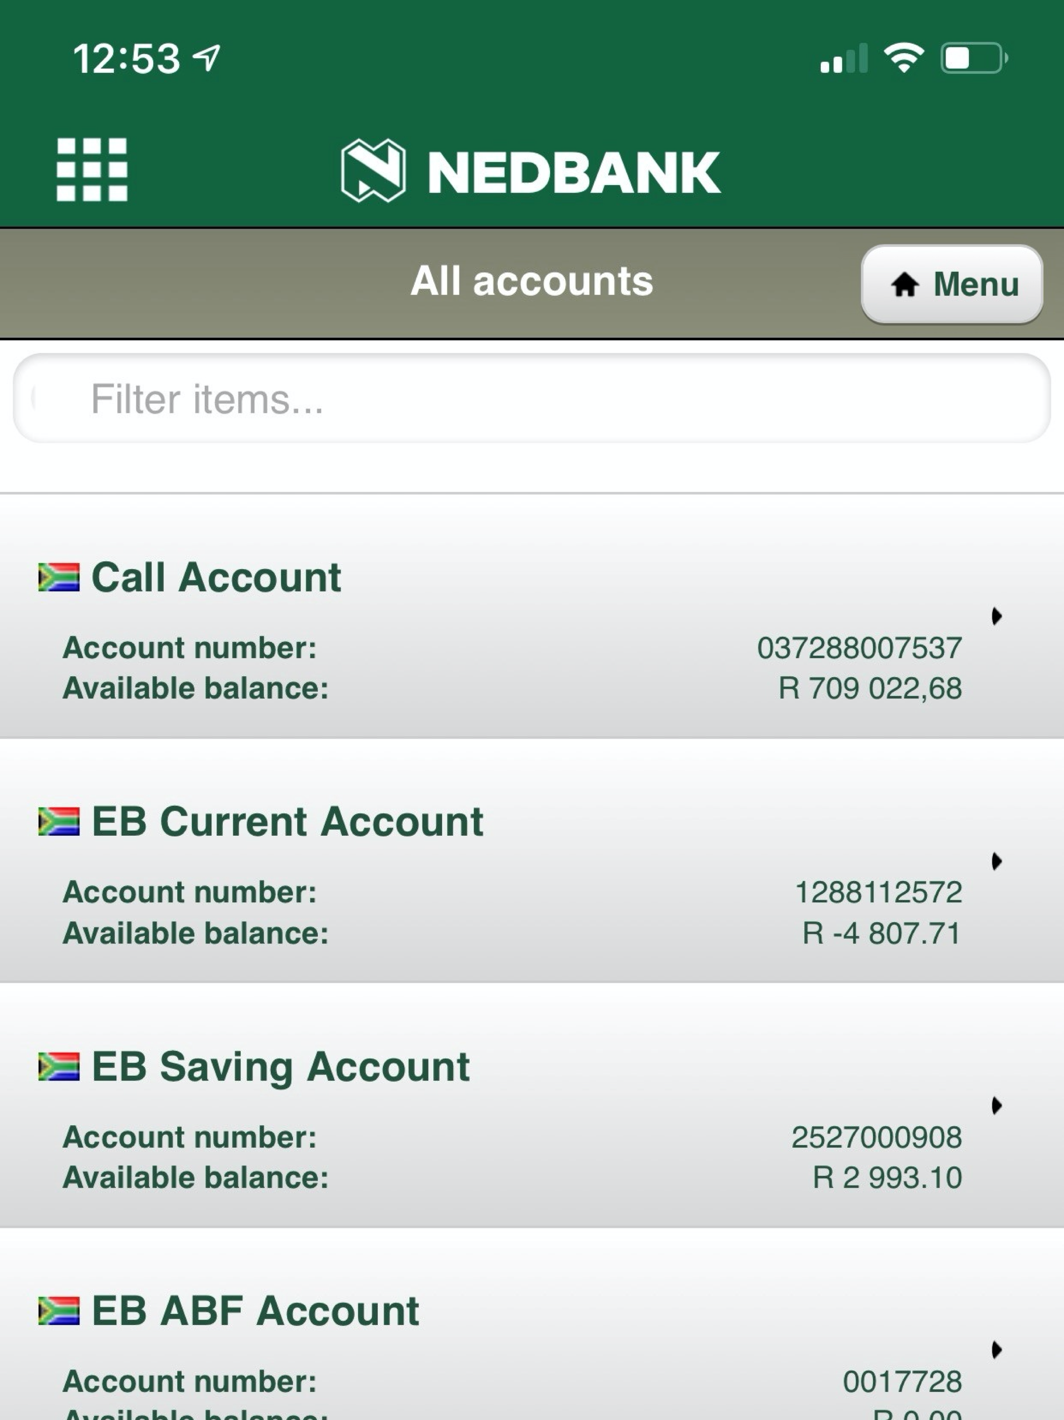Open the grid apps menu icon
Viewport: 1064px width, 1420px height.
[92, 170]
